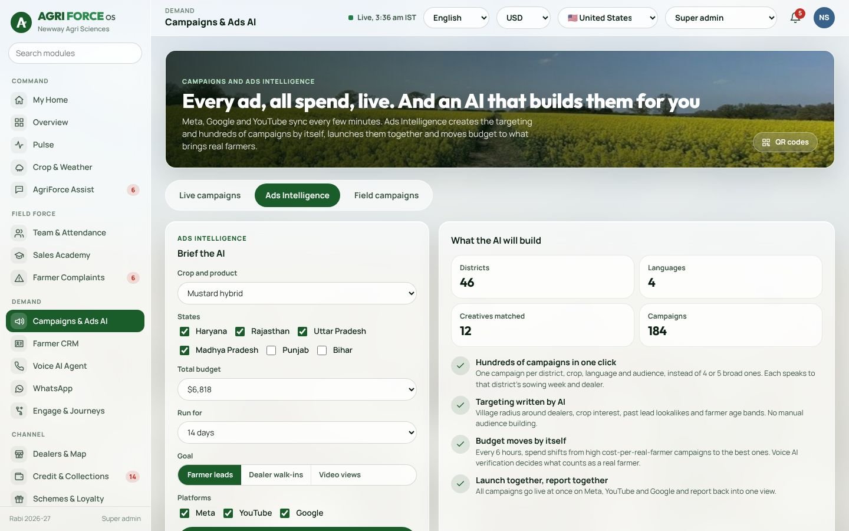Click the QR code icon in banner

point(766,142)
